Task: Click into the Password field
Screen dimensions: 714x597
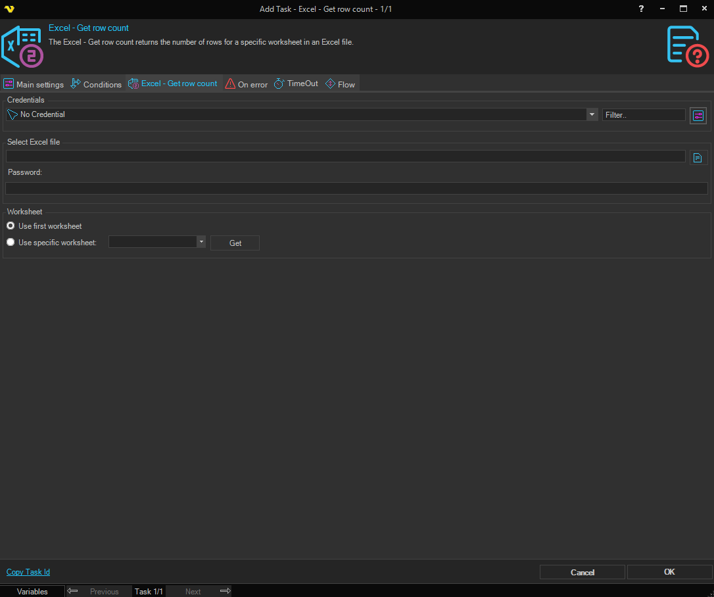Action: click(x=356, y=189)
